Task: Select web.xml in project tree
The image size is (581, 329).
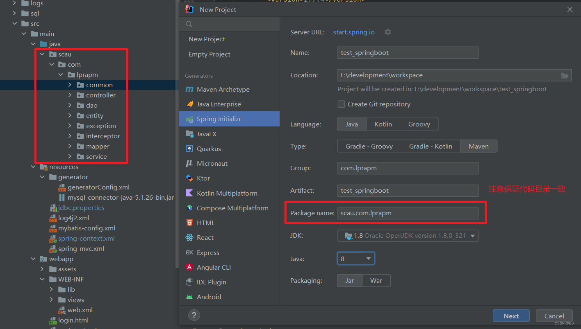Action: click(80, 310)
